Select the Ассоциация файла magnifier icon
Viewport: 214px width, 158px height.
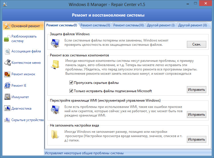click(x=7, y=52)
